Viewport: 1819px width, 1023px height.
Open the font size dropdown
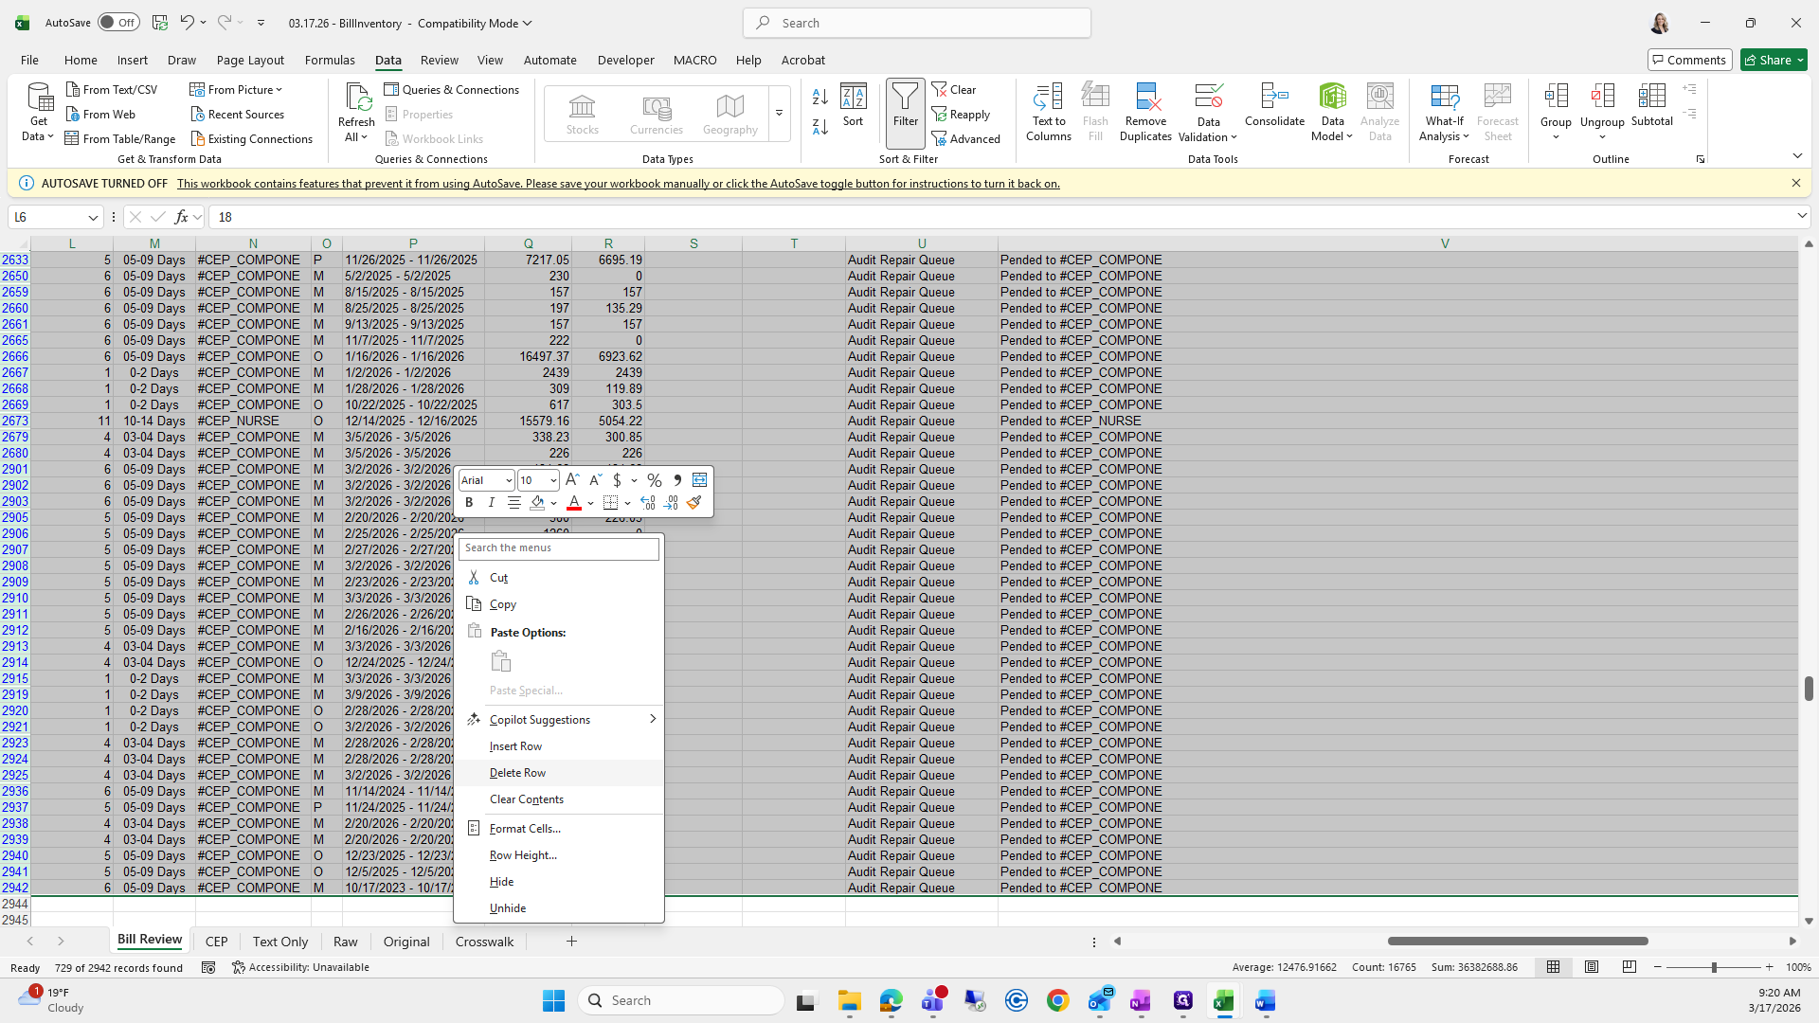click(553, 480)
